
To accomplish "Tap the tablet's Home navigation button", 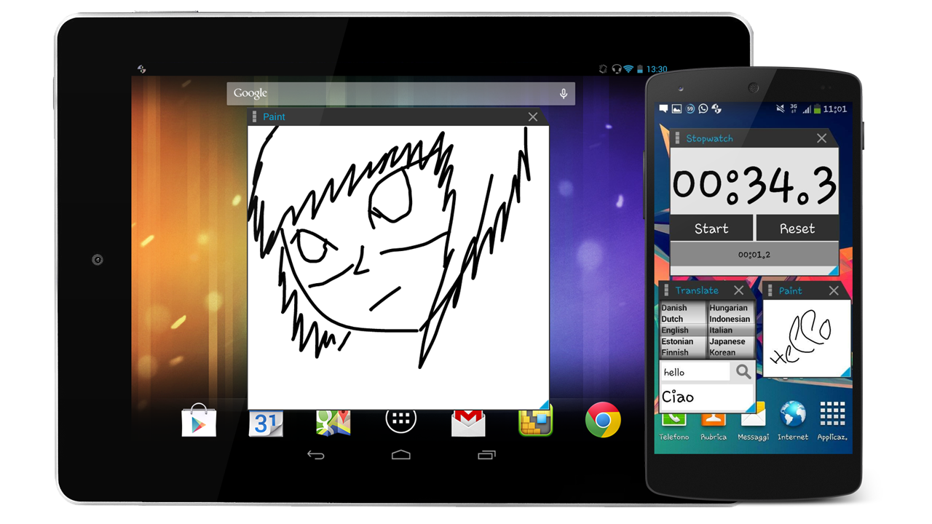I will [401, 455].
